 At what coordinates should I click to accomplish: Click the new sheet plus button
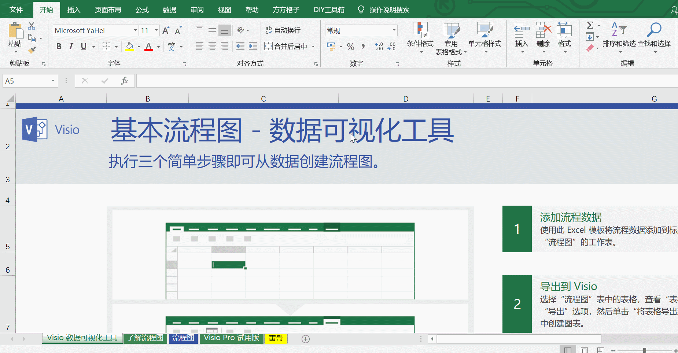click(305, 339)
